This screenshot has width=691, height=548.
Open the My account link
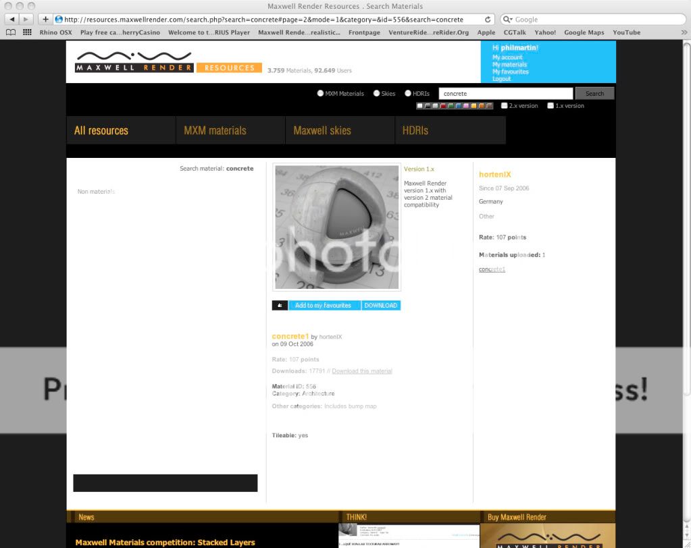pyautogui.click(x=507, y=57)
